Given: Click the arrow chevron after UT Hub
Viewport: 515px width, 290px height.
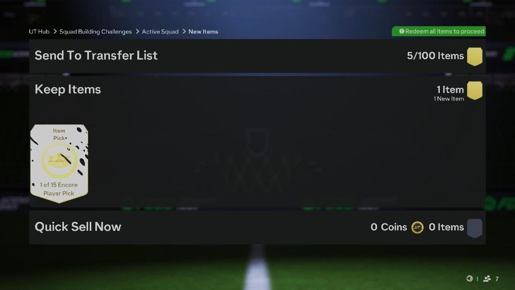Looking at the screenshot, I should (54, 31).
